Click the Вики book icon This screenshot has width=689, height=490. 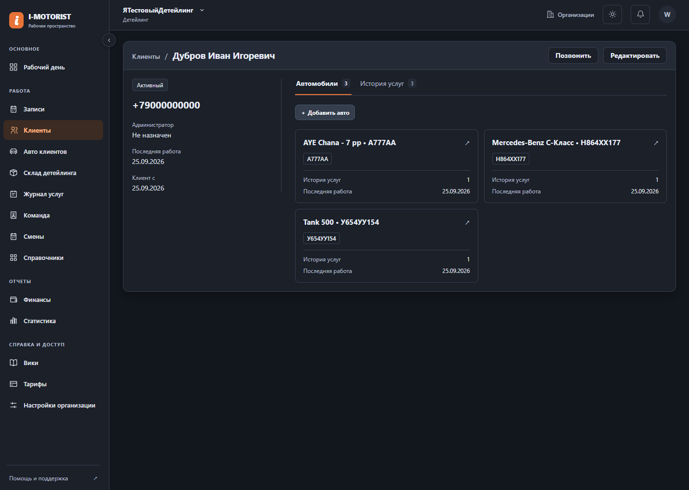(x=14, y=363)
